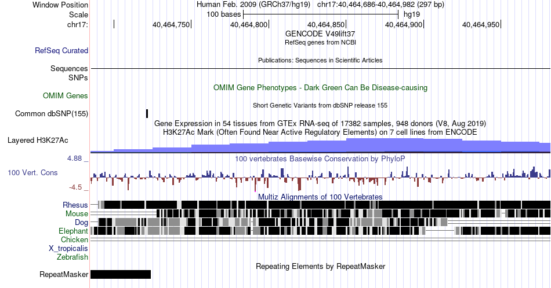Click the 100 bases scale bar
Screen dimensions: 551x288
(321, 14)
